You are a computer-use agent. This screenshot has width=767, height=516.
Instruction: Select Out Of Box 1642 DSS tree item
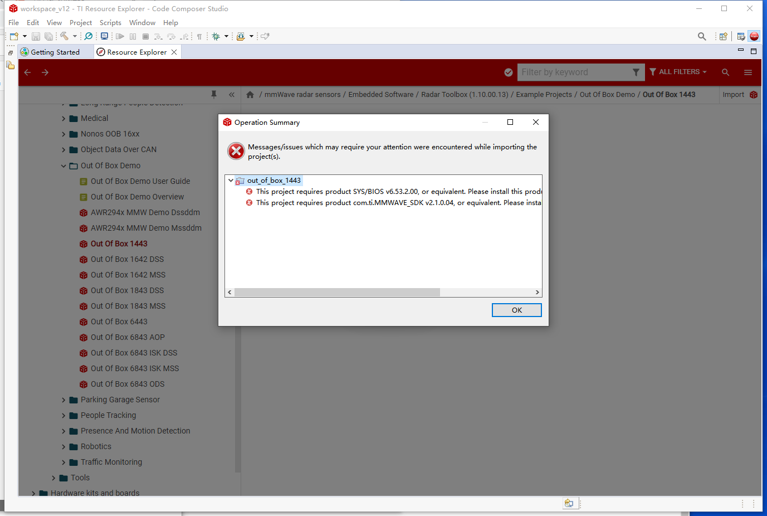[x=127, y=259]
